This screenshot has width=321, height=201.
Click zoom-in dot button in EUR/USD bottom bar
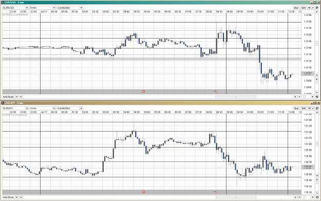[313, 97]
